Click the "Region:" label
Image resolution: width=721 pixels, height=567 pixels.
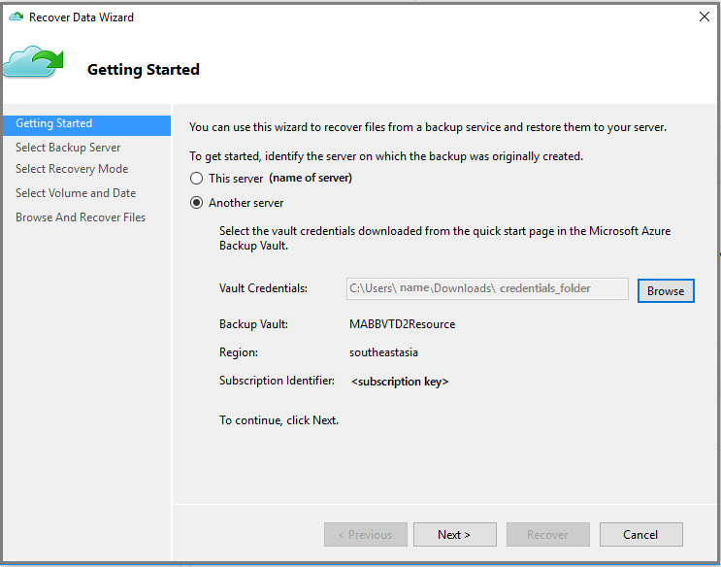239,352
